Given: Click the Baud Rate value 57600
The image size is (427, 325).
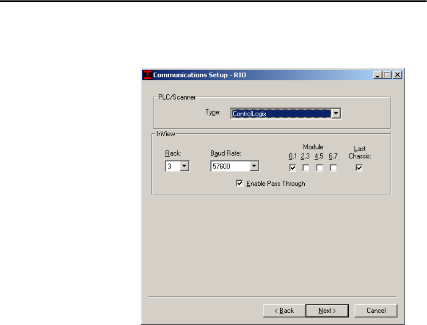Looking at the screenshot, I should [230, 166].
